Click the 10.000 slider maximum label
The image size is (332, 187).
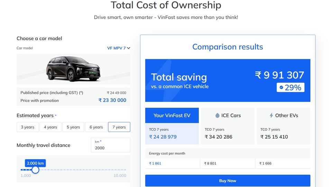[120, 176]
